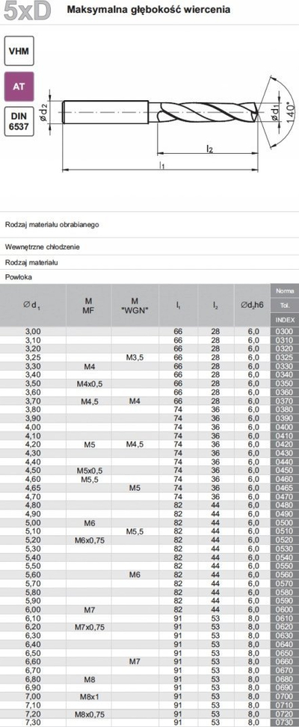Select the Powłoka row
Image resolution: width=299 pixels, height=727 pixels.
pyautogui.click(x=149, y=277)
